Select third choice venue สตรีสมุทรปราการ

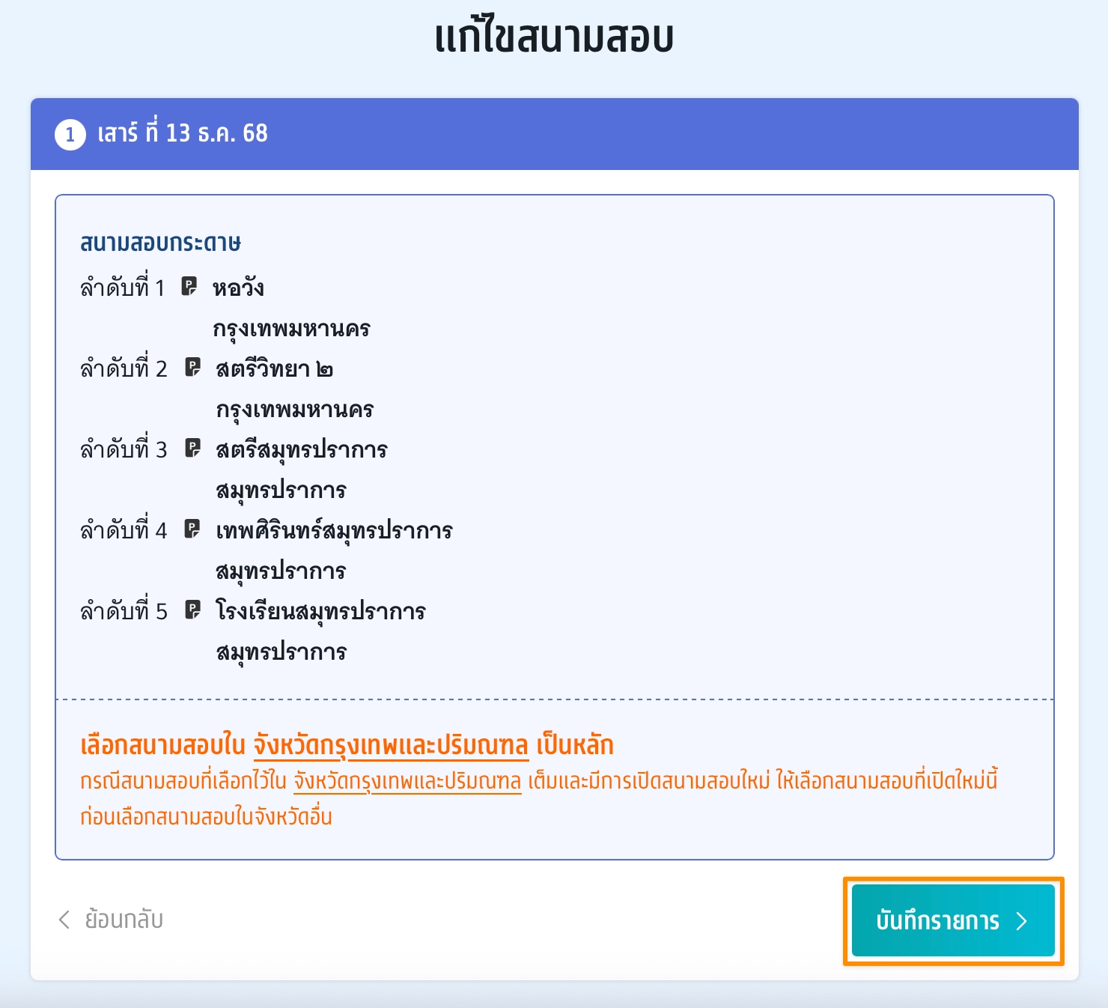(301, 450)
